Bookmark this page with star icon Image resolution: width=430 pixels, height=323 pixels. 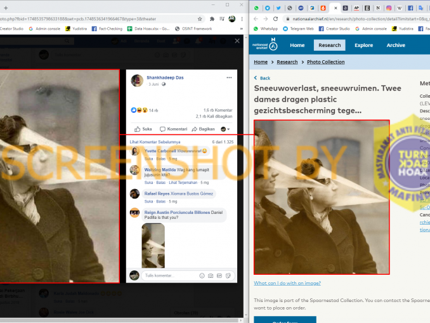click(200, 19)
